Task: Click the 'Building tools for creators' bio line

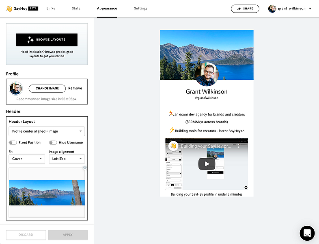Action: (x=207, y=131)
